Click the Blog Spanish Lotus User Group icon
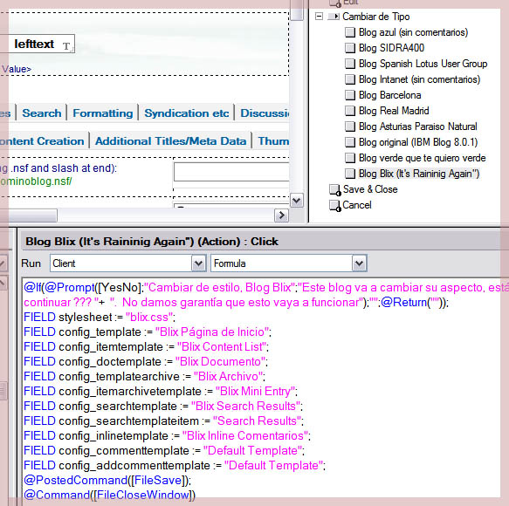Image resolution: width=509 pixels, height=506 pixels. [x=349, y=64]
